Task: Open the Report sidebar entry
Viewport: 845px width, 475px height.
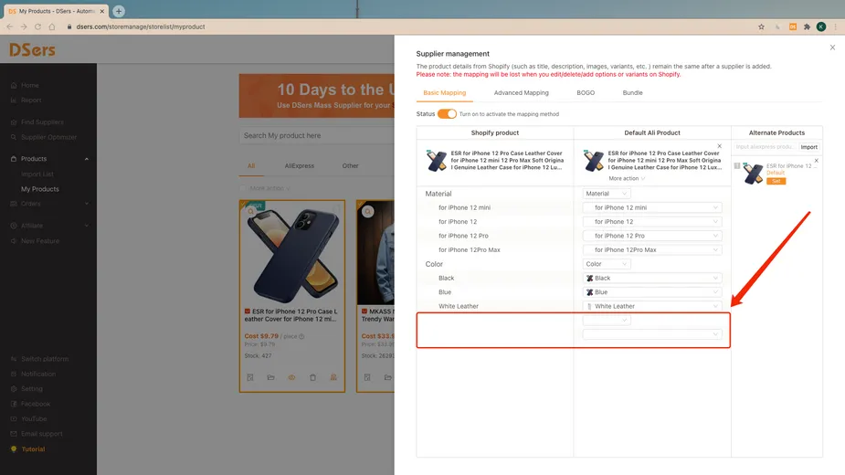Action: point(31,100)
